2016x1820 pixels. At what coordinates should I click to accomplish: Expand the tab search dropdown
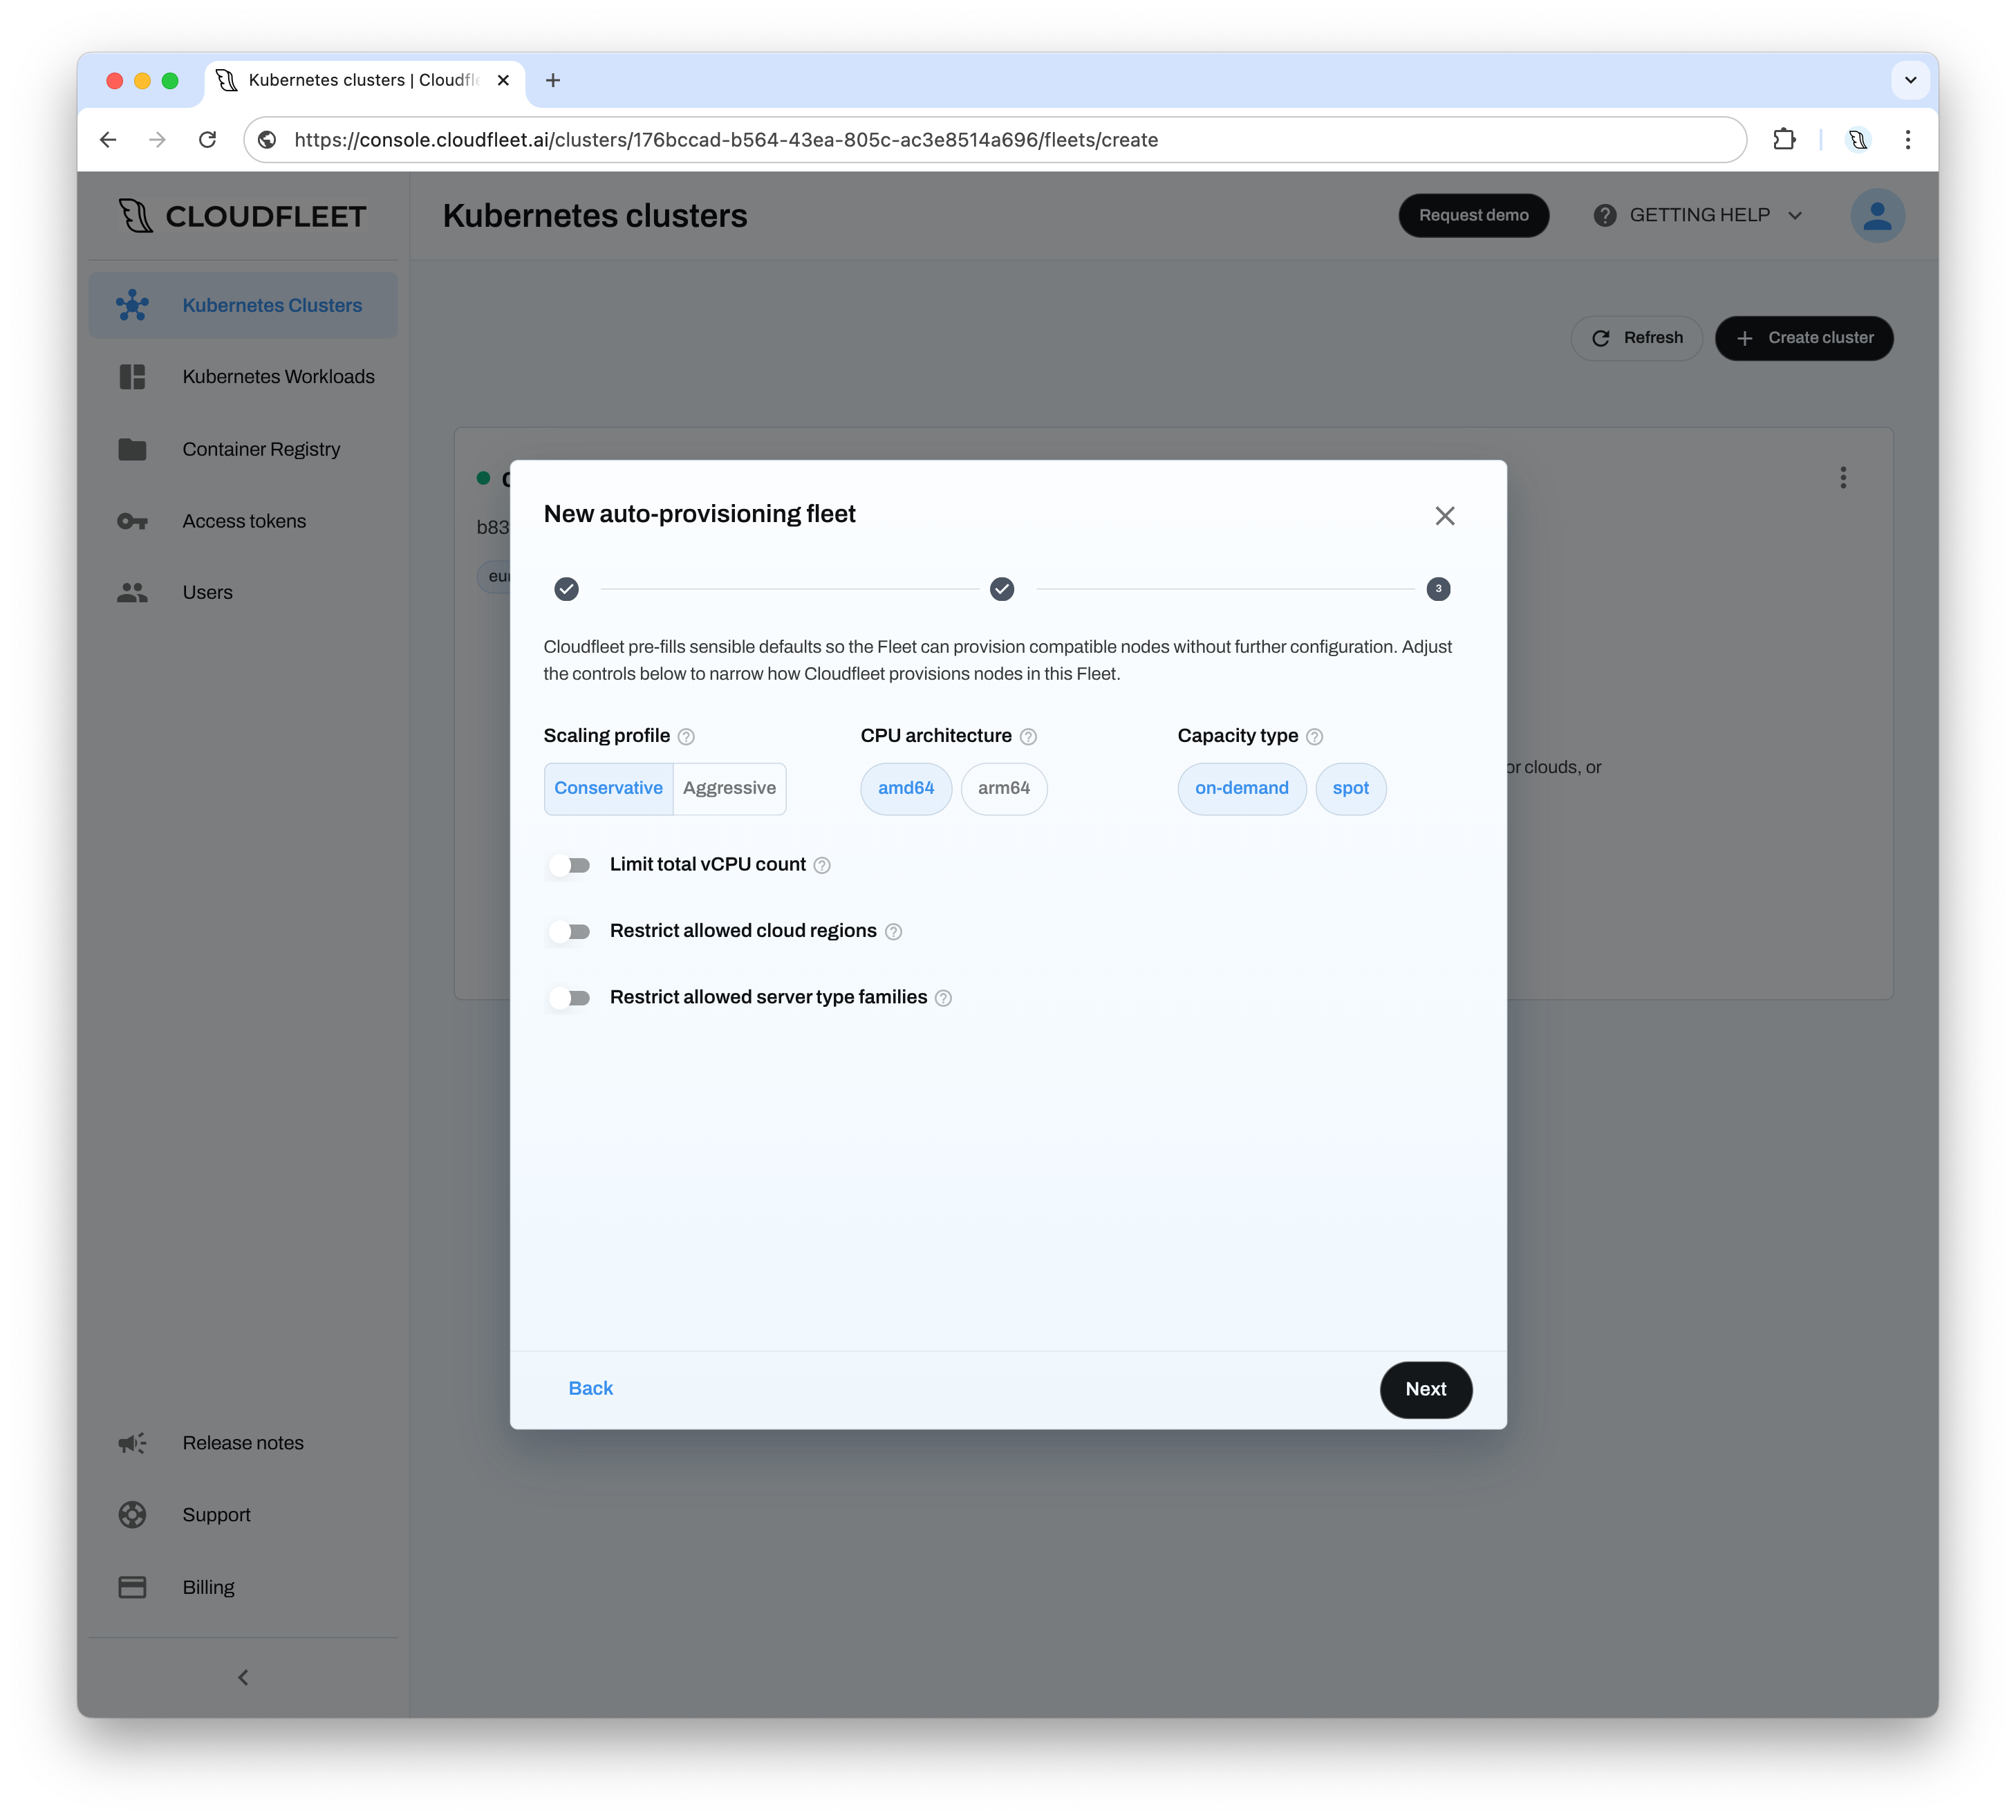point(1910,80)
